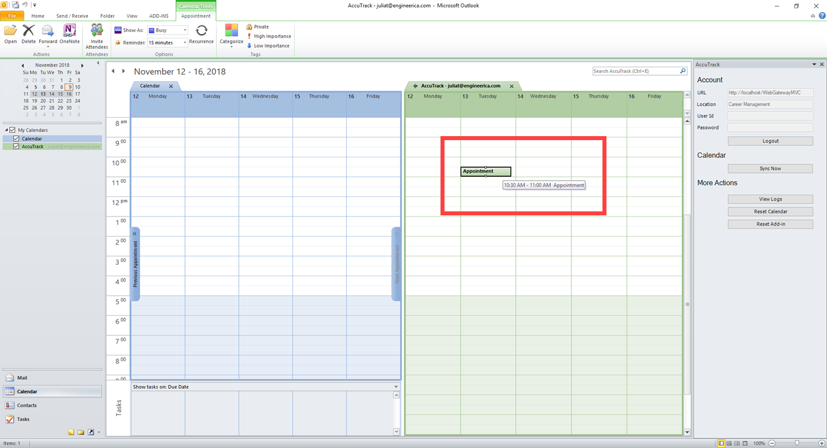
Task: Open the selected appointment with the Open icon
Action: [10, 34]
